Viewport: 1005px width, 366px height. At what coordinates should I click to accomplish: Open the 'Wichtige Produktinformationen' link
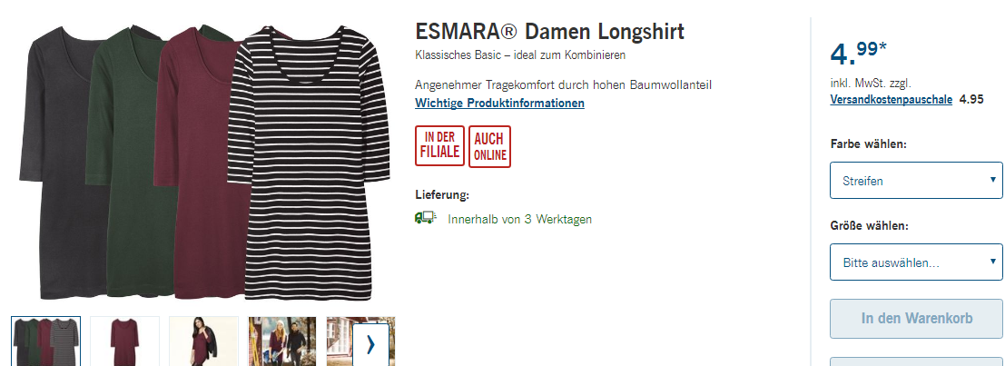pyautogui.click(x=499, y=104)
